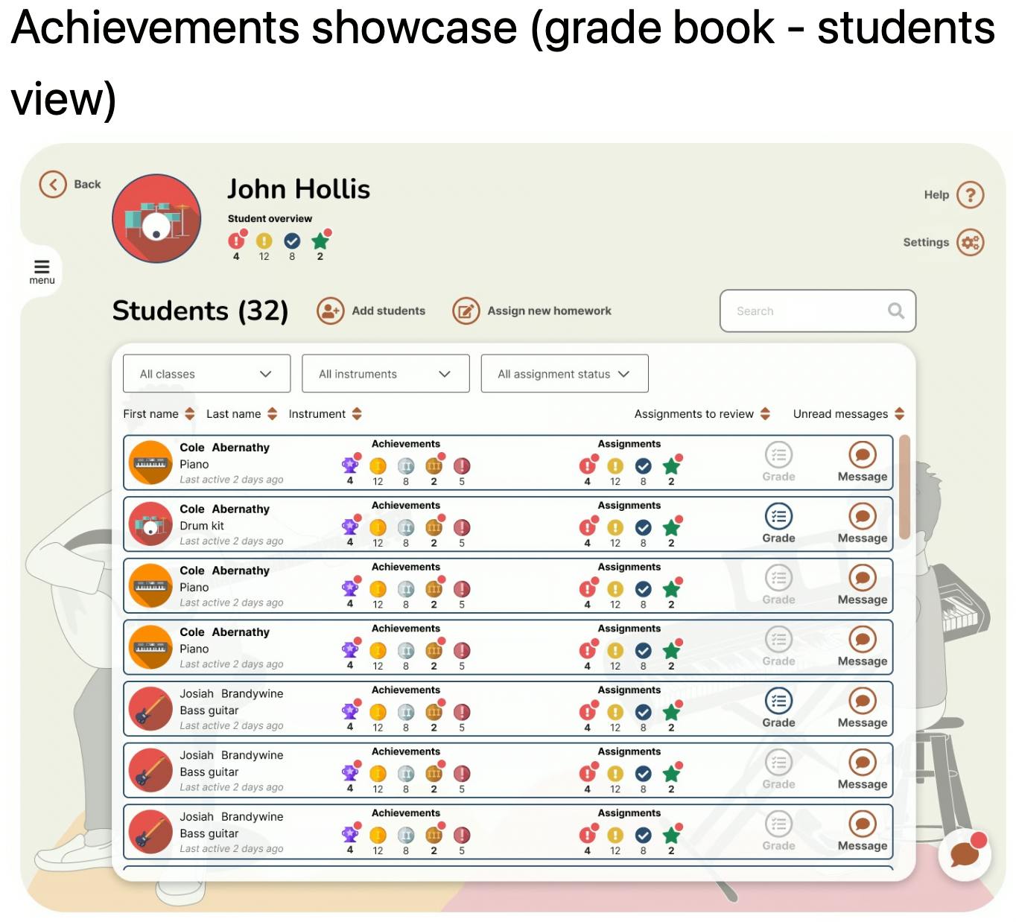Open Settings gear icon

(970, 243)
